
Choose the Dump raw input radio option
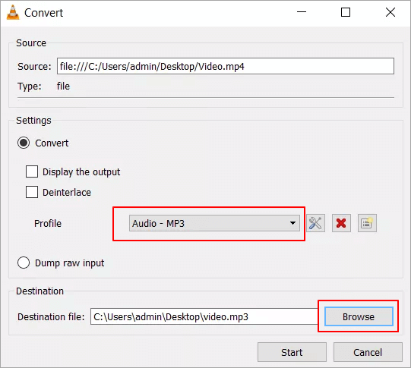(x=24, y=263)
